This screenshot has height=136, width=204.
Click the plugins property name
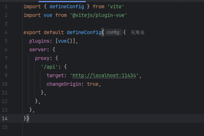[39, 41]
